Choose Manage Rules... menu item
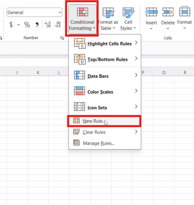The width and height of the screenshot is (194, 205). (105, 143)
